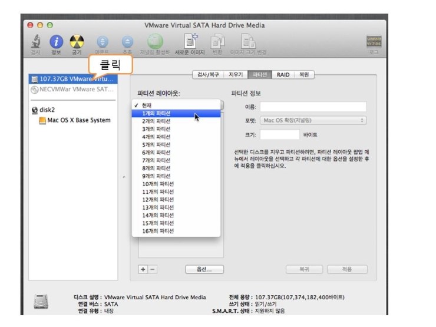The image size is (436, 327).
Task: Open the 포맷 Mac OS 확장 dropdown
Action: (313, 120)
